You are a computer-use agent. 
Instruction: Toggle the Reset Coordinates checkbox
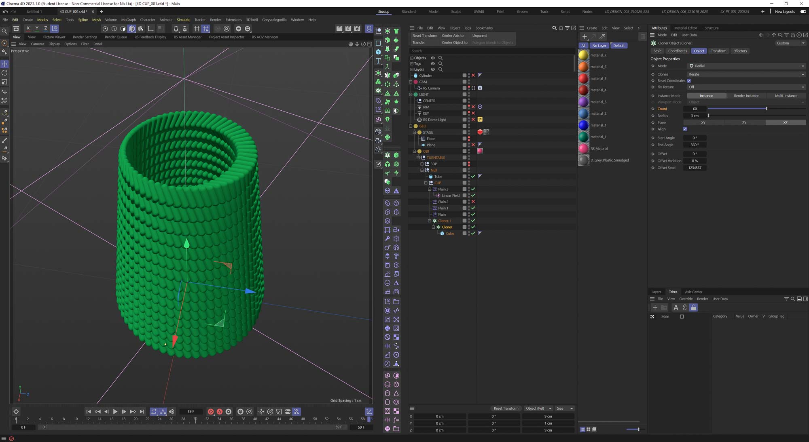tap(689, 81)
